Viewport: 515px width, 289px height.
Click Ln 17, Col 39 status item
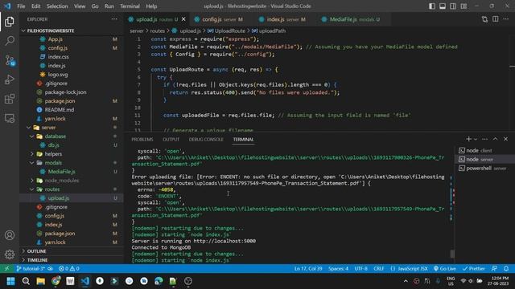click(308, 269)
